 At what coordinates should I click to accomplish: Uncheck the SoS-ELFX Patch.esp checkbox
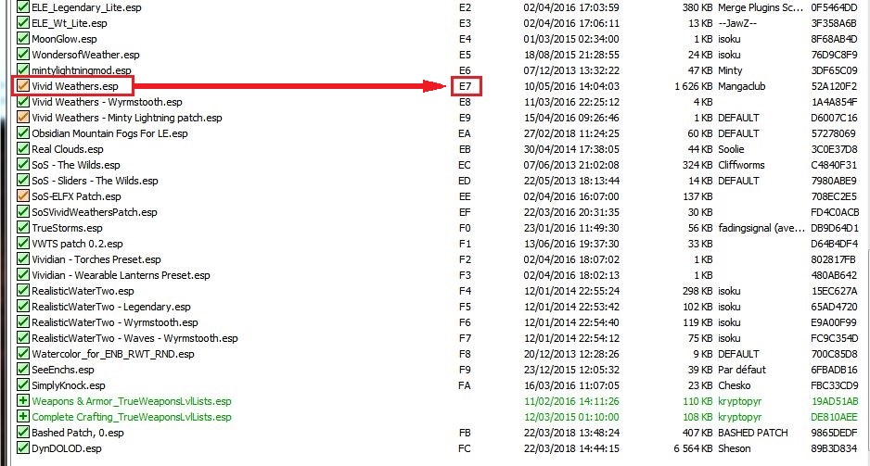23,196
